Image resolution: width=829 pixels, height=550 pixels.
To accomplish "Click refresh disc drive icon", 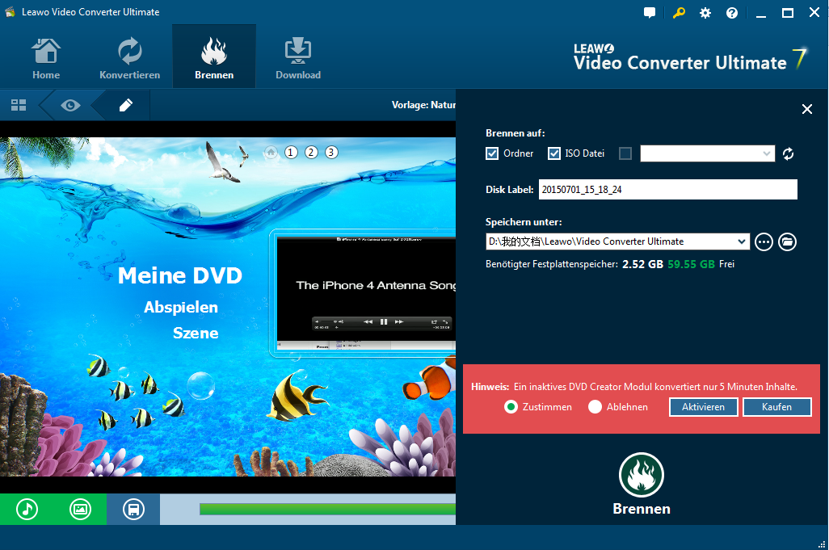I will click(x=789, y=153).
